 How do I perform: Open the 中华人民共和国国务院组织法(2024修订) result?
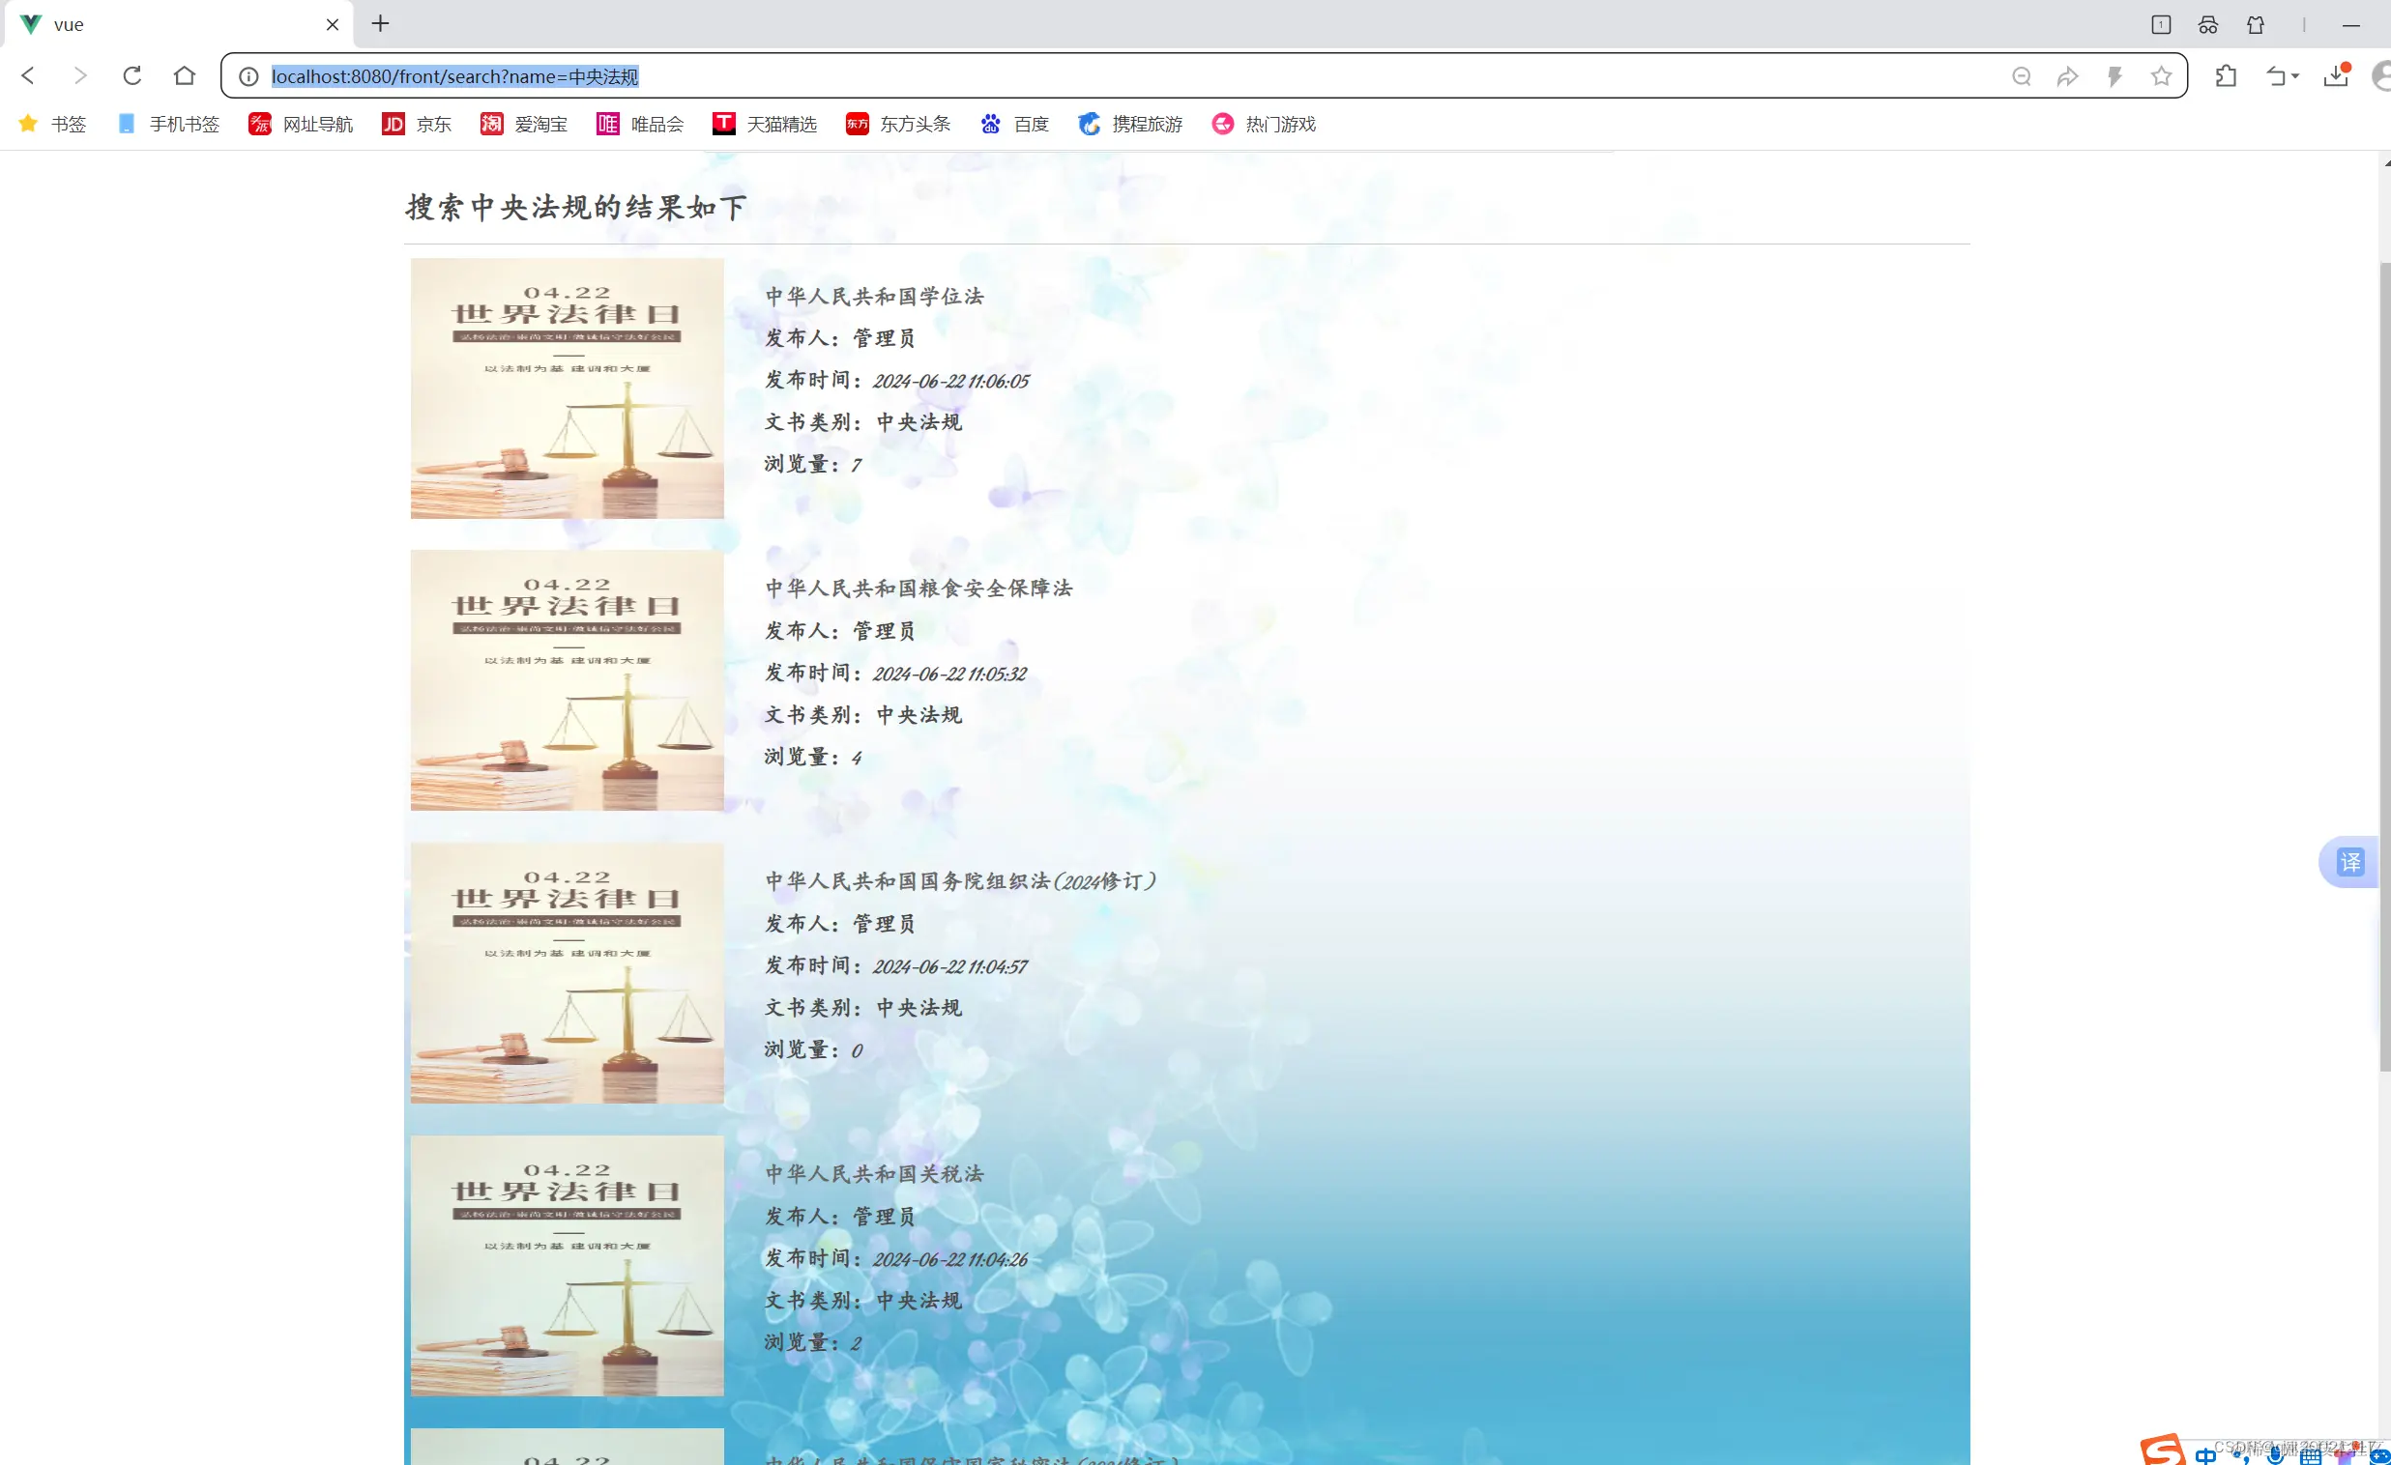point(961,881)
